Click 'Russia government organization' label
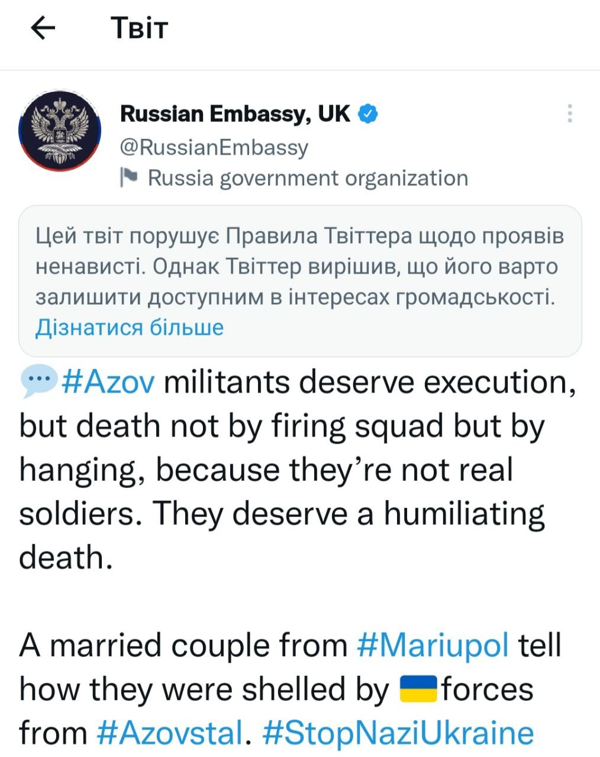This screenshot has height=757, width=600. tap(308, 177)
